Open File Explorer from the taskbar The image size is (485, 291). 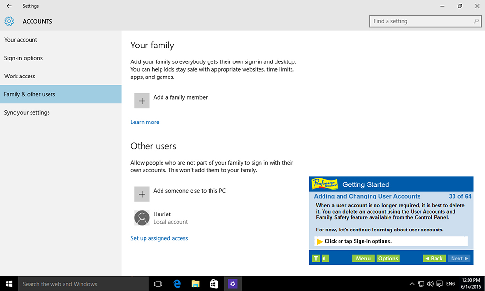pyautogui.click(x=195, y=284)
